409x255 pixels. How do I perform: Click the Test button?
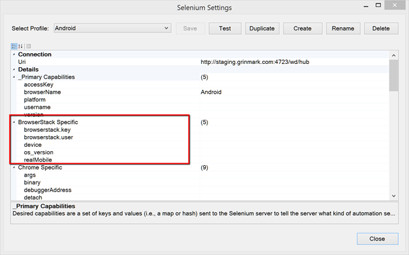click(x=225, y=28)
